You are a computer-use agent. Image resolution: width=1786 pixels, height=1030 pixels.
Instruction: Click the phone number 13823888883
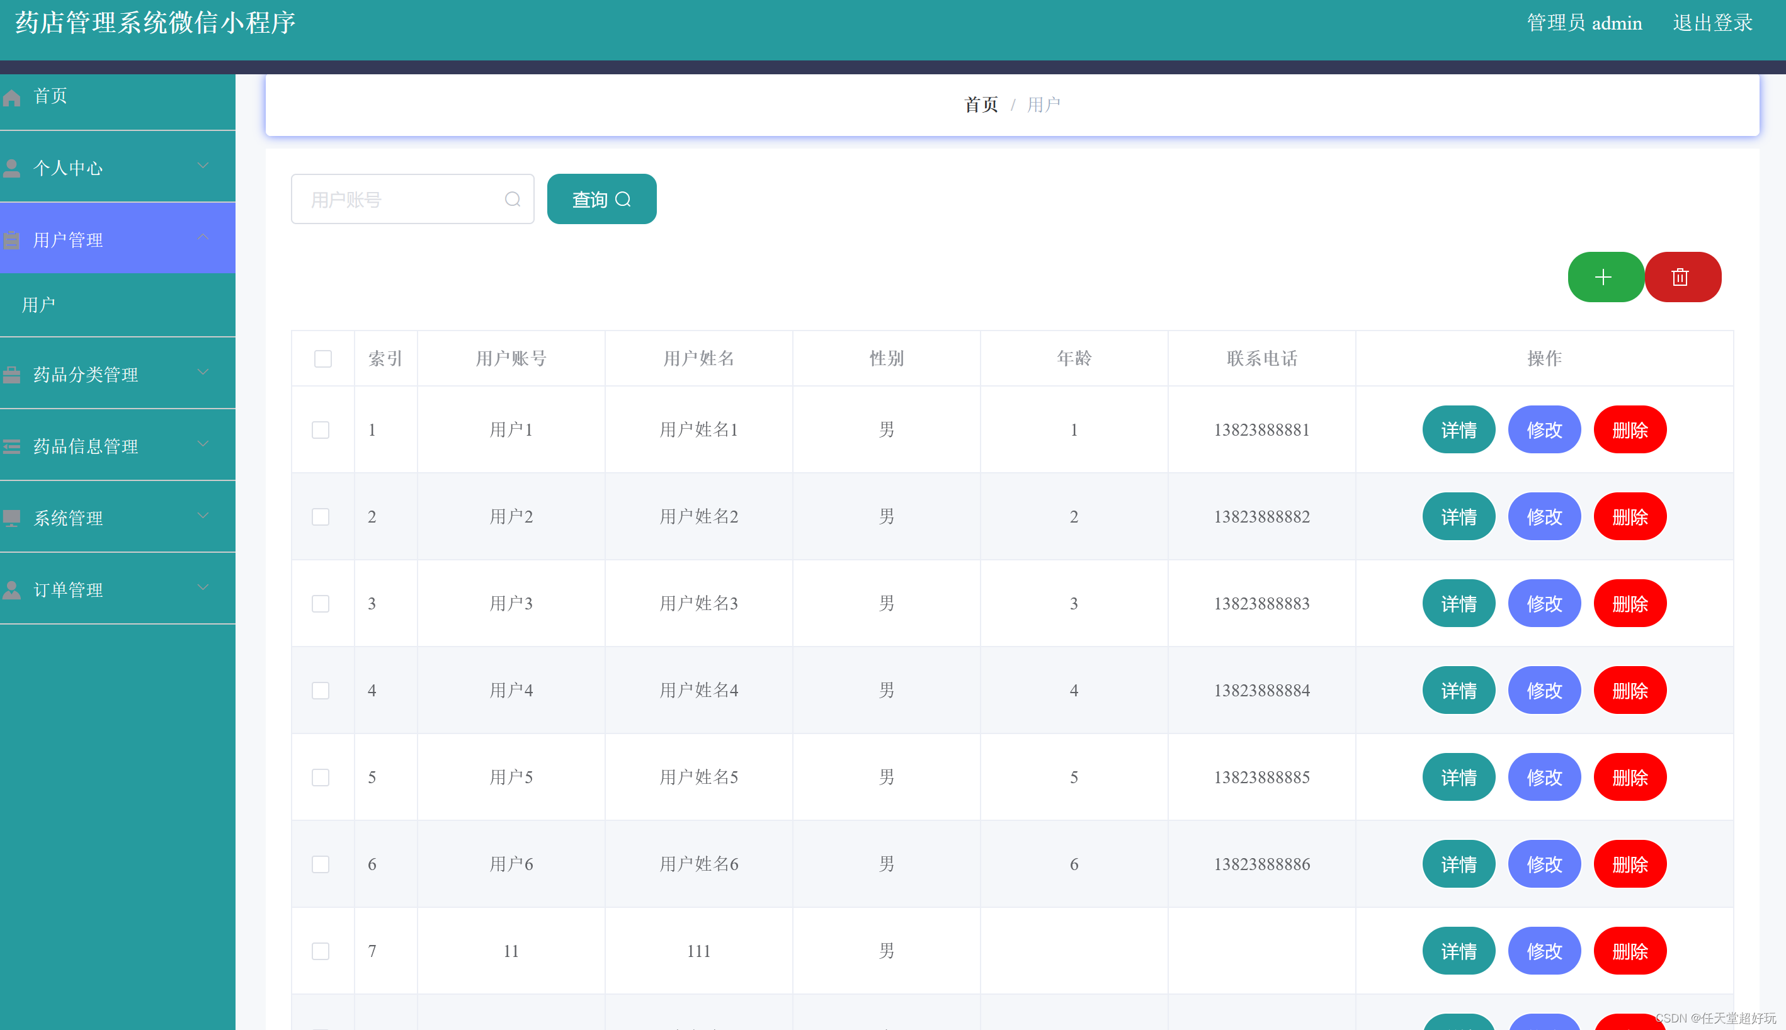(1261, 603)
